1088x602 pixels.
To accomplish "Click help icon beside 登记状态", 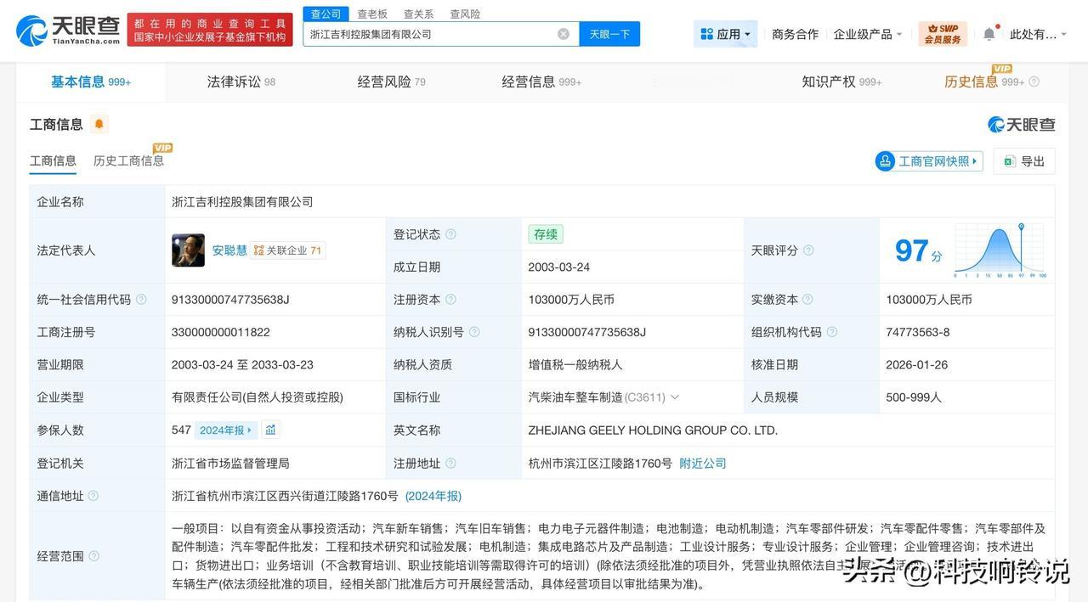I will [x=450, y=234].
